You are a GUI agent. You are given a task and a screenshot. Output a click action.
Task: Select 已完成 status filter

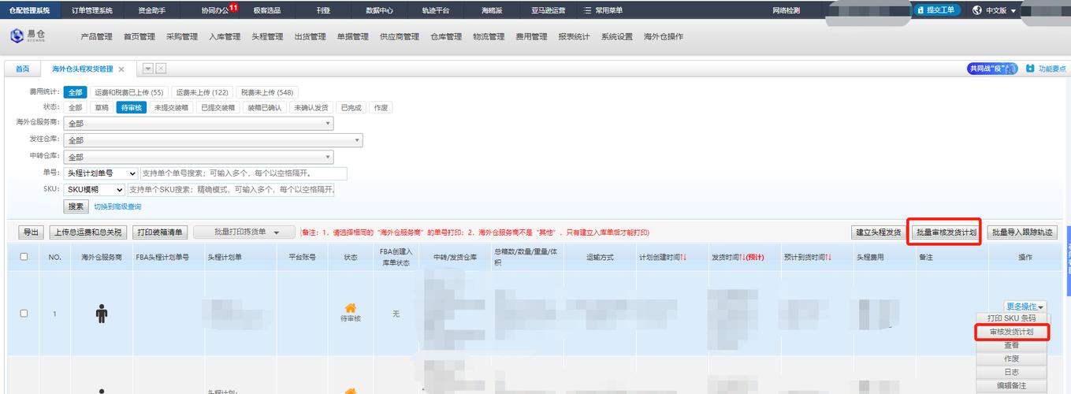(351, 108)
